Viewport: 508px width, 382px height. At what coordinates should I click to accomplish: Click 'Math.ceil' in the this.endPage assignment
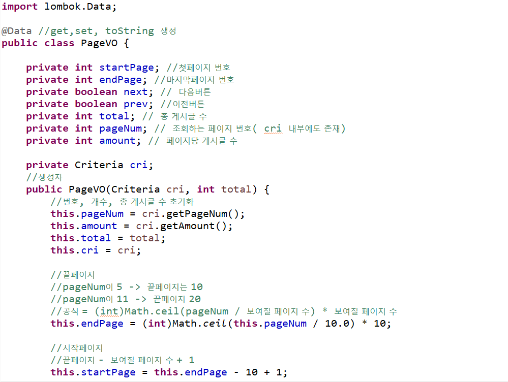click(x=199, y=324)
